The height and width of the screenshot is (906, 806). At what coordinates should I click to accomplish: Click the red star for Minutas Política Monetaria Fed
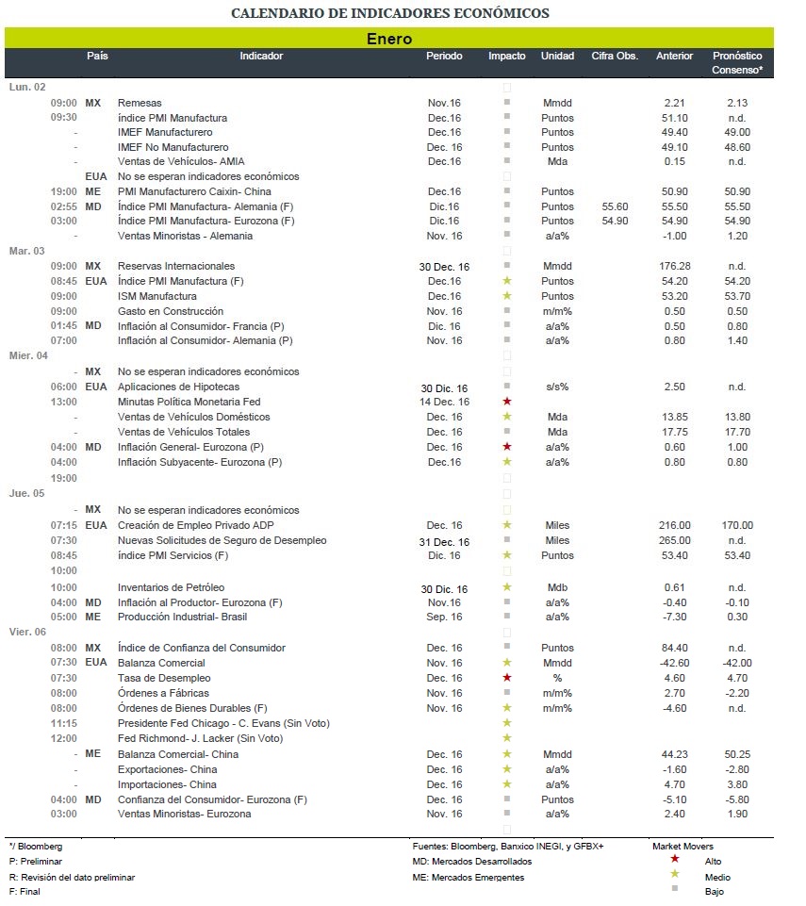click(x=507, y=402)
